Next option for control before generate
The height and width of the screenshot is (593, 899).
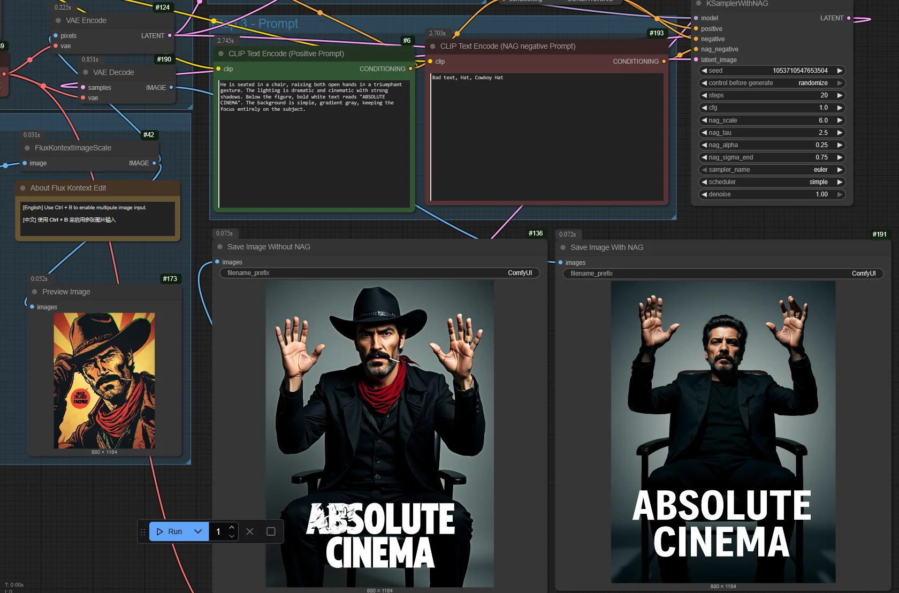point(840,83)
